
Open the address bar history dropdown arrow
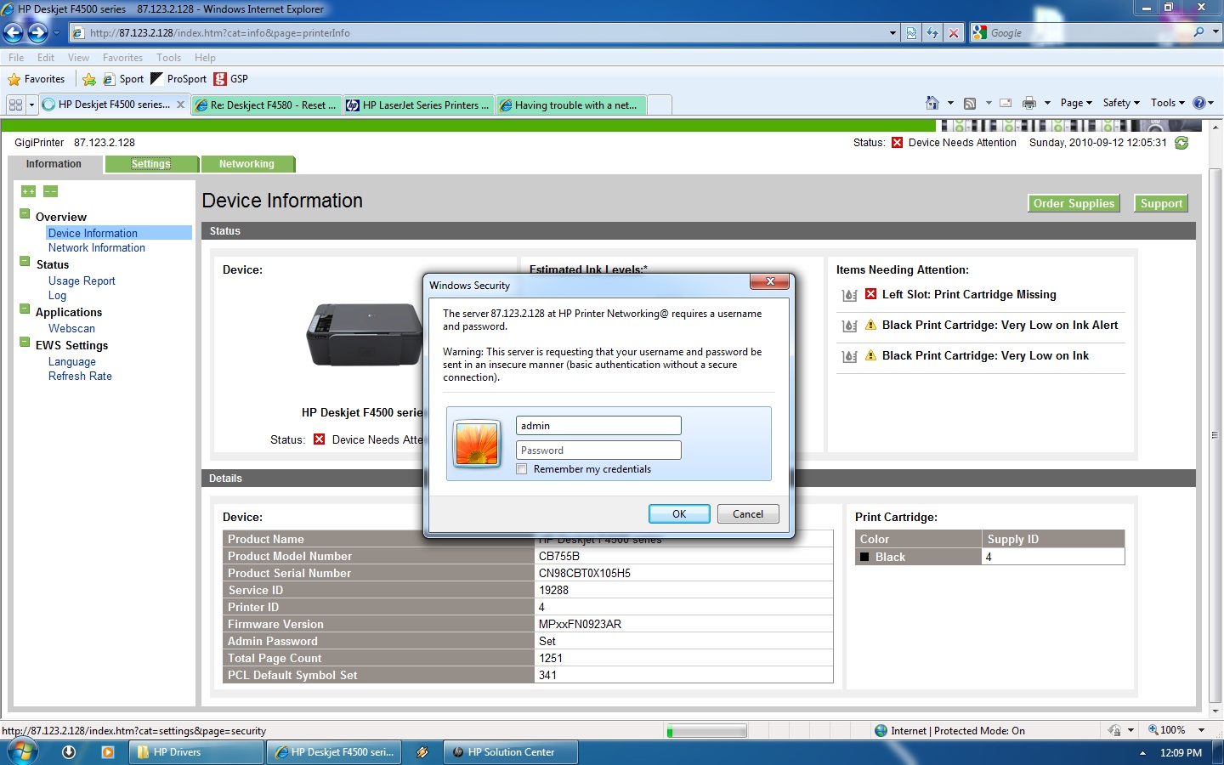[x=892, y=33]
